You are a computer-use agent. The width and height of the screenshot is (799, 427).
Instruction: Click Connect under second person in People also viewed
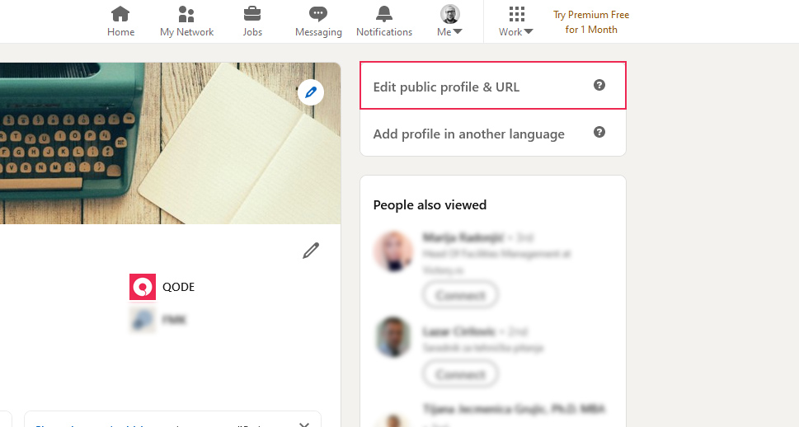pyautogui.click(x=460, y=374)
